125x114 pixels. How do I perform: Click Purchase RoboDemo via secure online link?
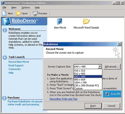[x=25, y=103]
